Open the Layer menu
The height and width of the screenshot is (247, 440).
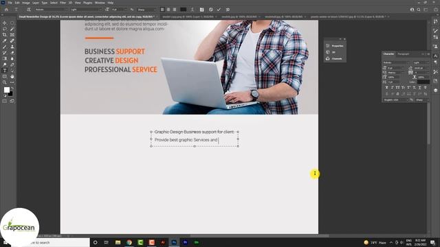(36, 3)
